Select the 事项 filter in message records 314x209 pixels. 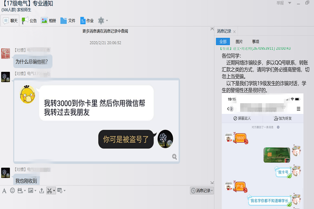point(256,42)
